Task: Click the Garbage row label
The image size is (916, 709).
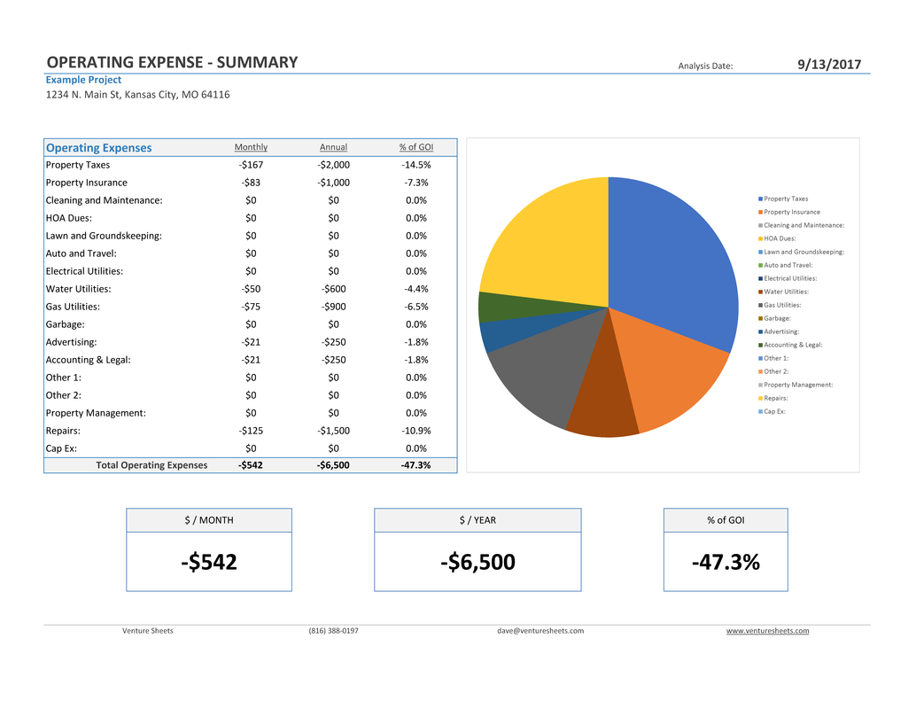Action: point(66,324)
